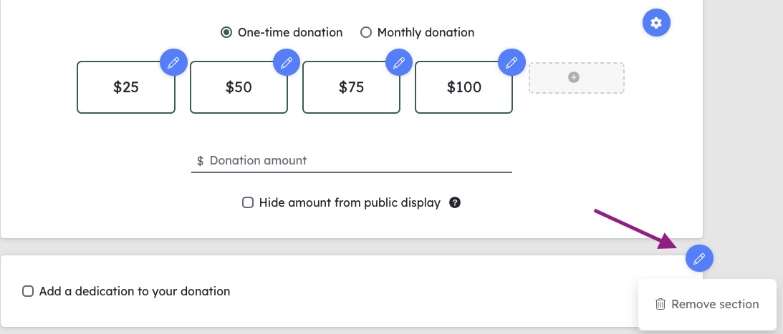Select the $75 donation button
The width and height of the screenshot is (783, 334).
352,87
